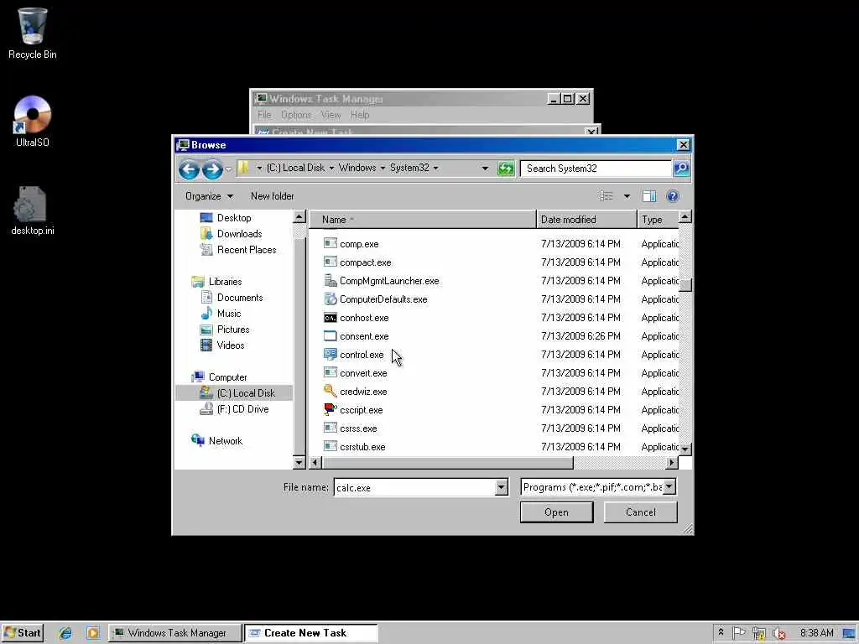
Task: Select Desktop in navigation pane
Action: (234, 218)
